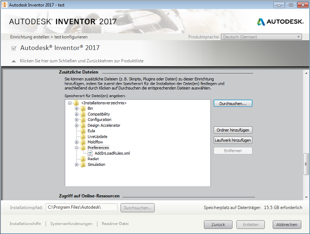Open the Produktsprache language dropdown
The width and height of the screenshot is (310, 234).
pos(261,37)
